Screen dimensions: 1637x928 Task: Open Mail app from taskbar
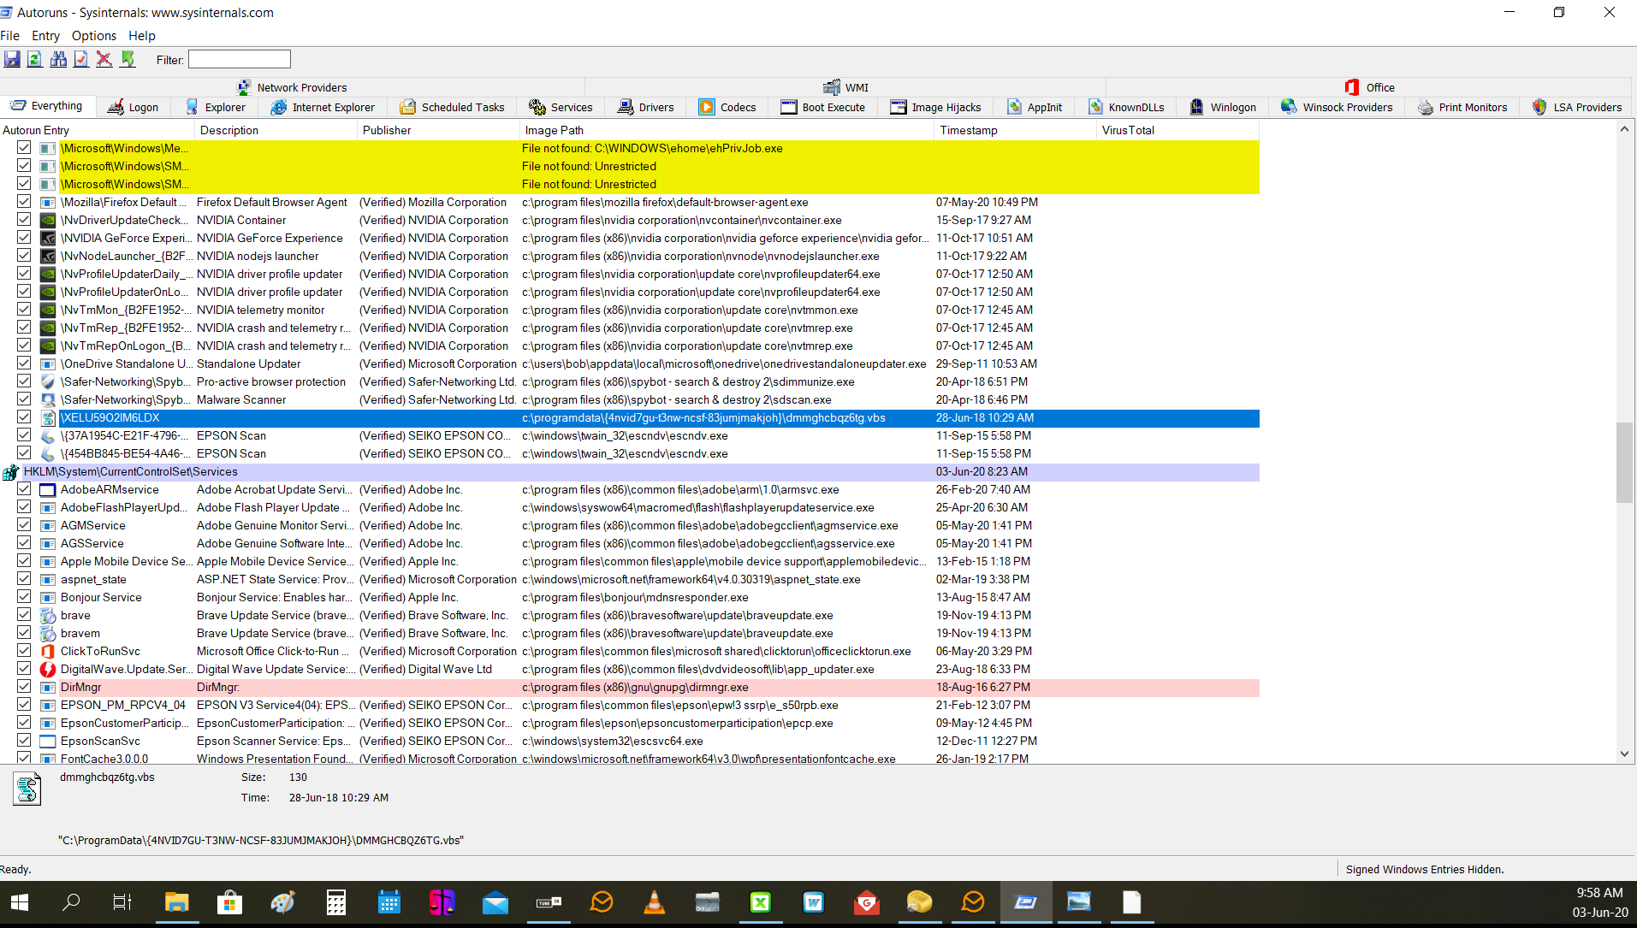(x=495, y=902)
